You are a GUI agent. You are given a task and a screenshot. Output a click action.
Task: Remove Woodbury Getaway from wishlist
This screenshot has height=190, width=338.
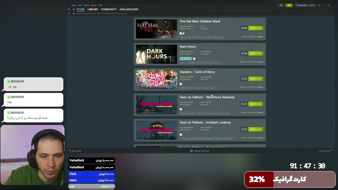point(260,113)
